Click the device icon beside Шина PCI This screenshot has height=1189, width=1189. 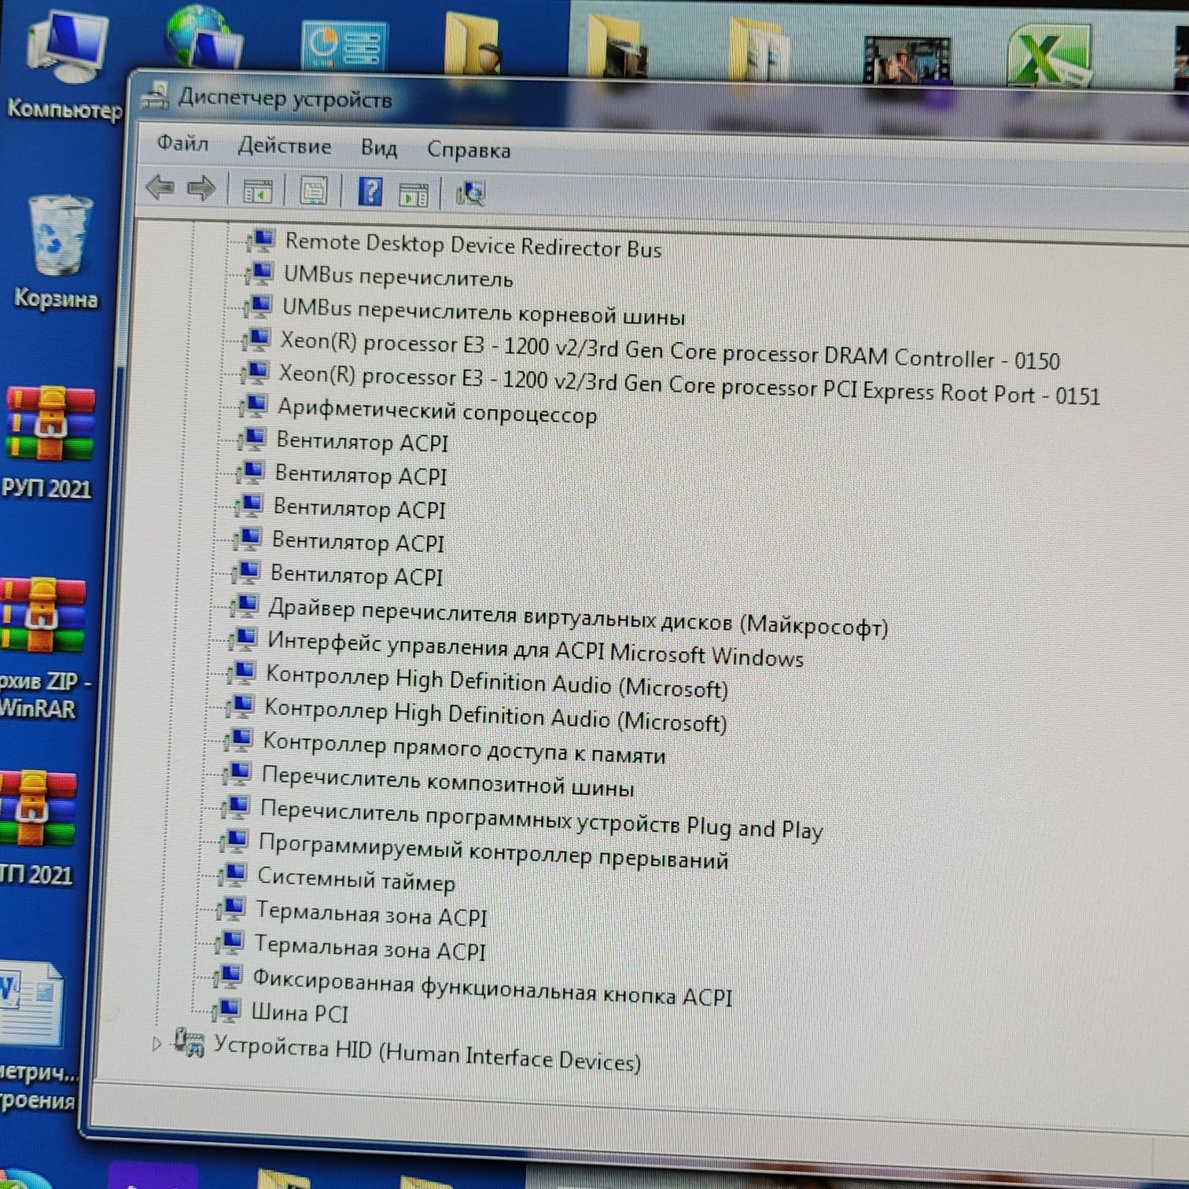click(x=226, y=1009)
